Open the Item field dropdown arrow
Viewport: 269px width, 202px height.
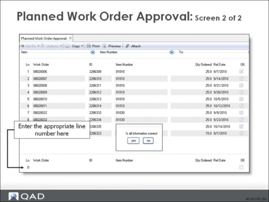coord(93,52)
